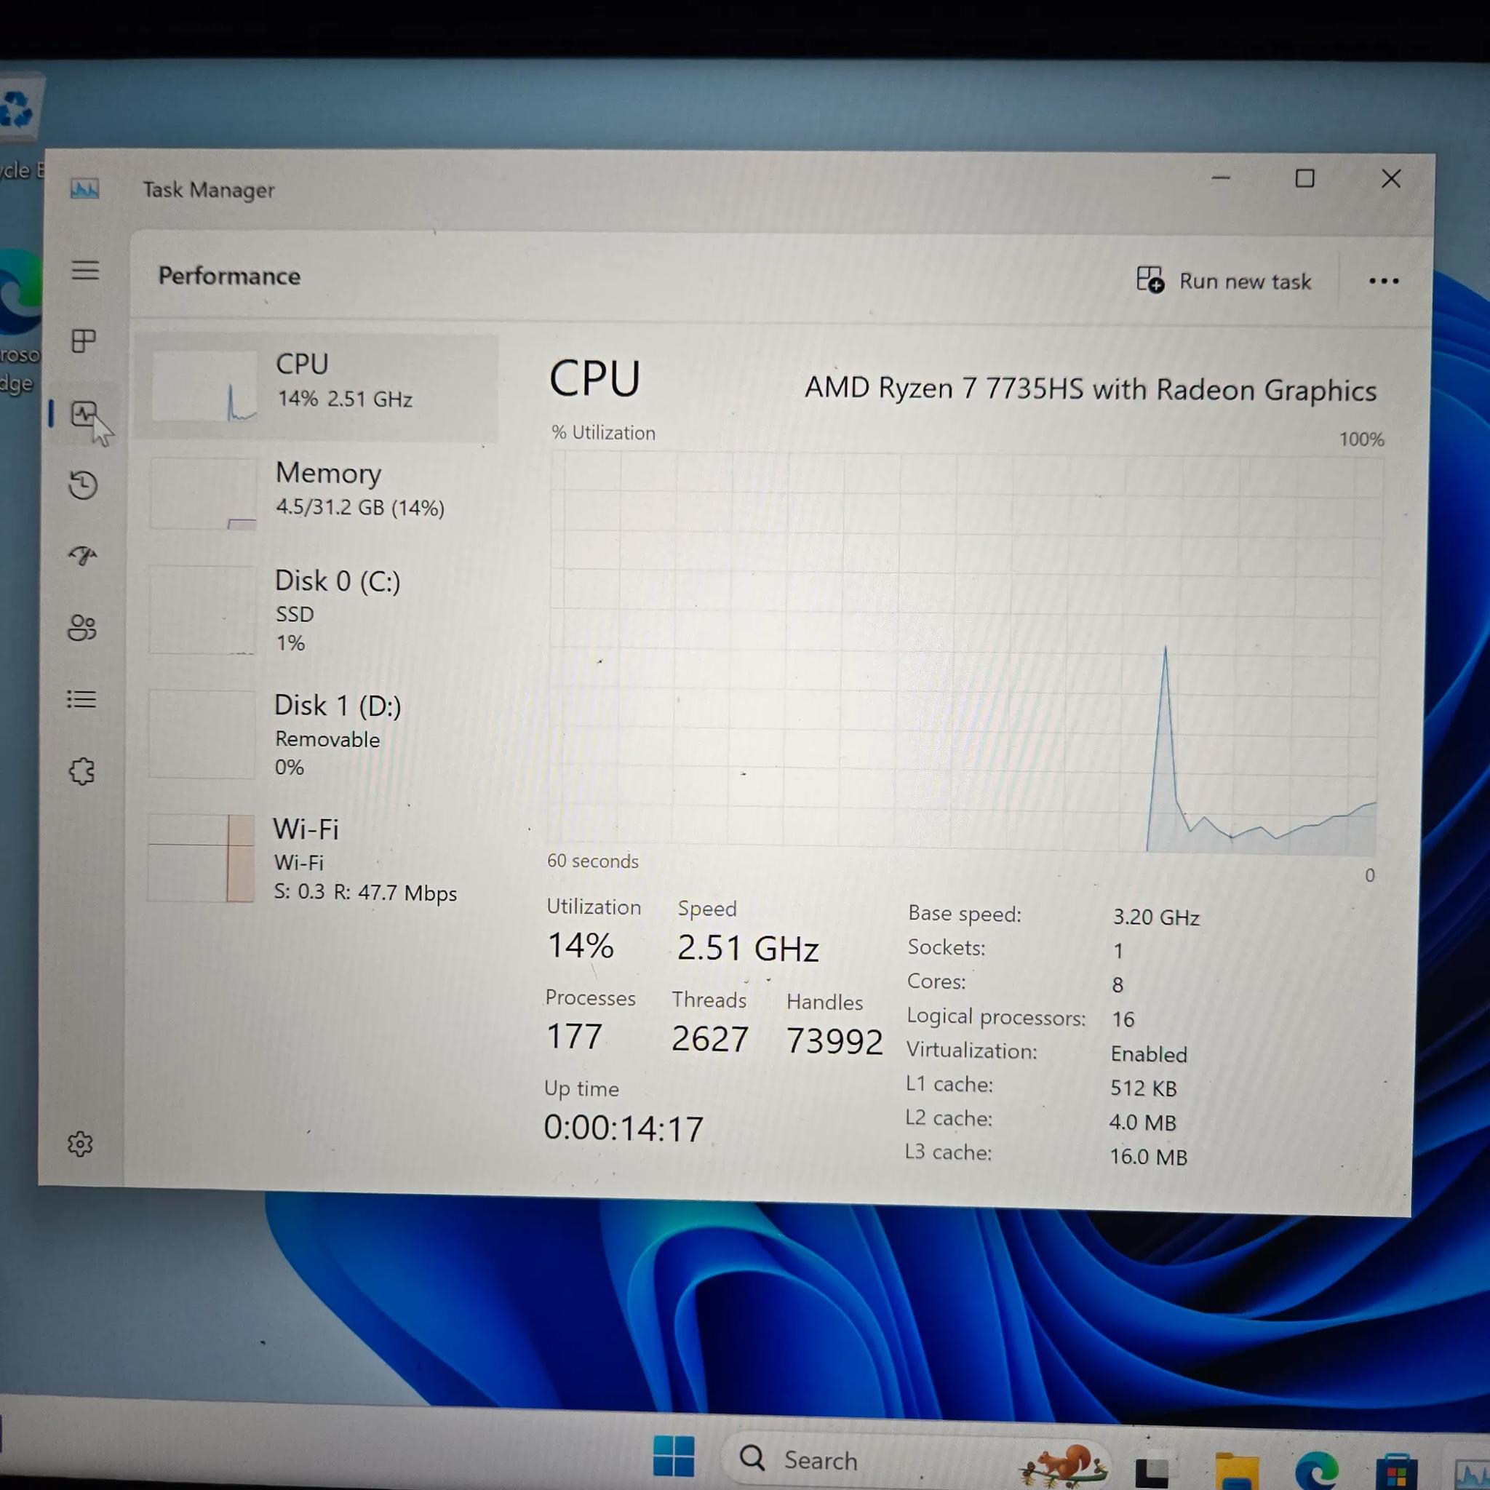Screen dimensions: 1490x1490
Task: Click the Wi-Fi mini throughput graph thumbnail
Action: click(x=202, y=858)
